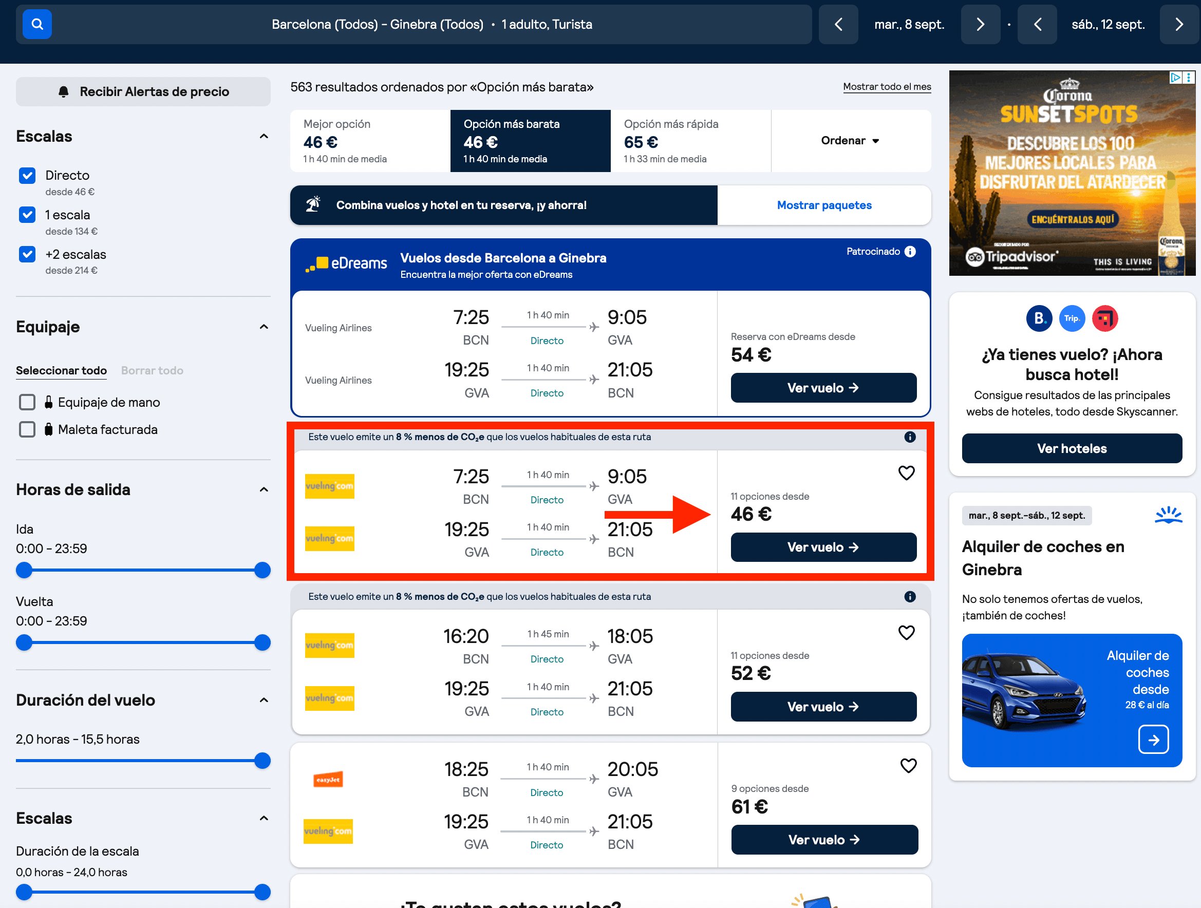This screenshot has width=1201, height=908.
Task: Click Ver vuelo for the 61 € flight
Action: coord(825,840)
